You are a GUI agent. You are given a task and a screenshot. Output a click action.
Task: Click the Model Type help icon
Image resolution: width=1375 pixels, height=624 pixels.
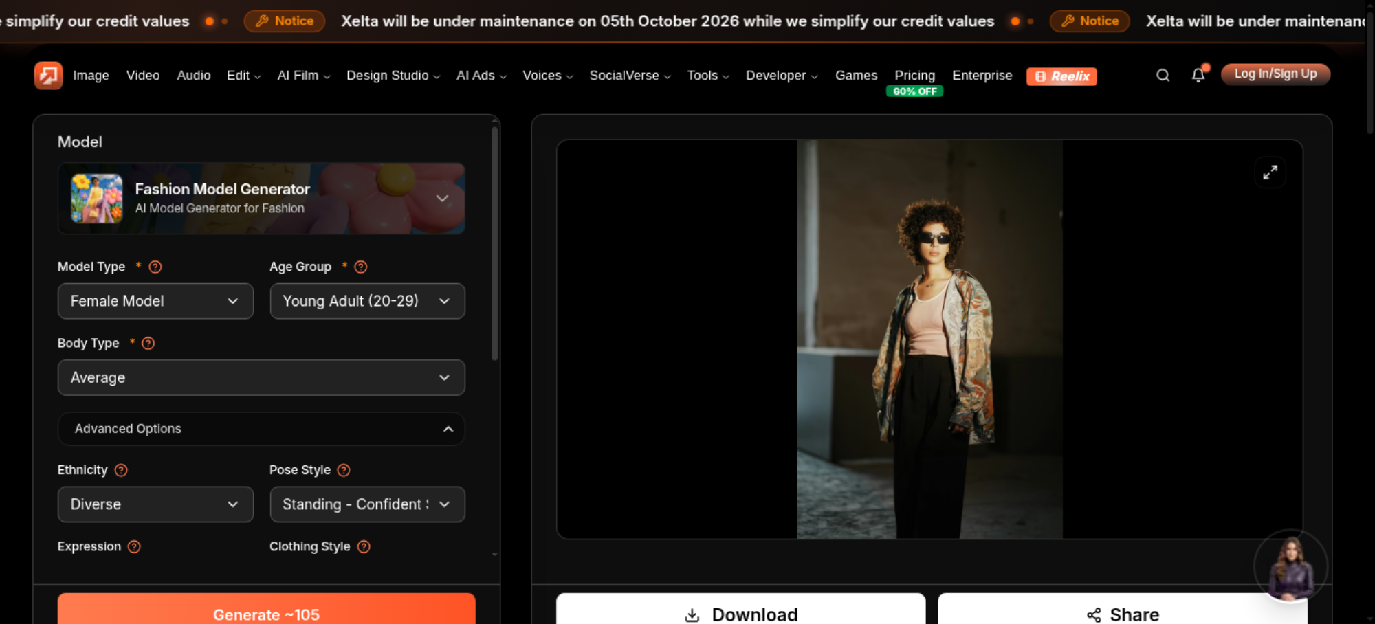[x=155, y=267]
